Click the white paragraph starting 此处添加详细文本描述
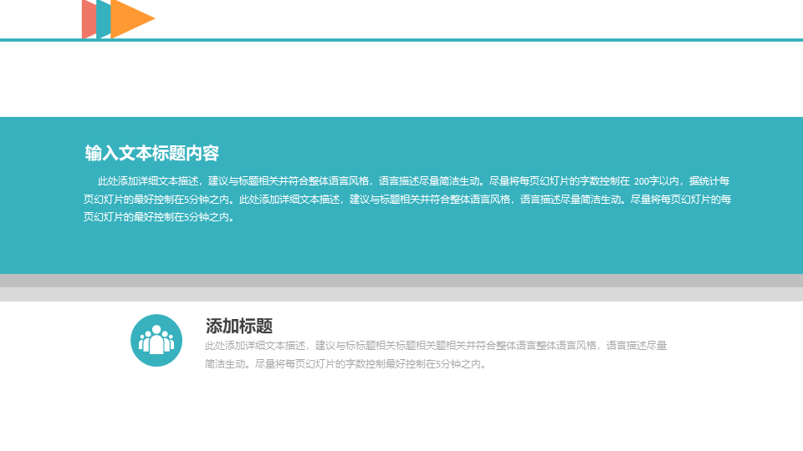Image resolution: width=803 pixels, height=451 pixels. coord(407,199)
